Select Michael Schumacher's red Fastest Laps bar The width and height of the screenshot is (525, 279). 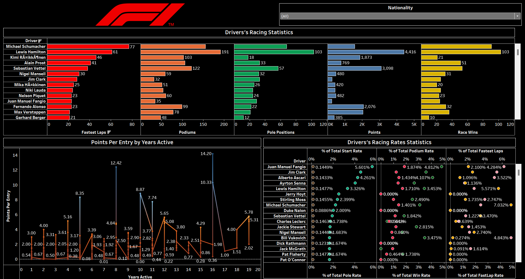coord(88,47)
